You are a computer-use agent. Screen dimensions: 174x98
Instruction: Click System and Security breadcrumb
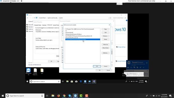coord(52,18)
